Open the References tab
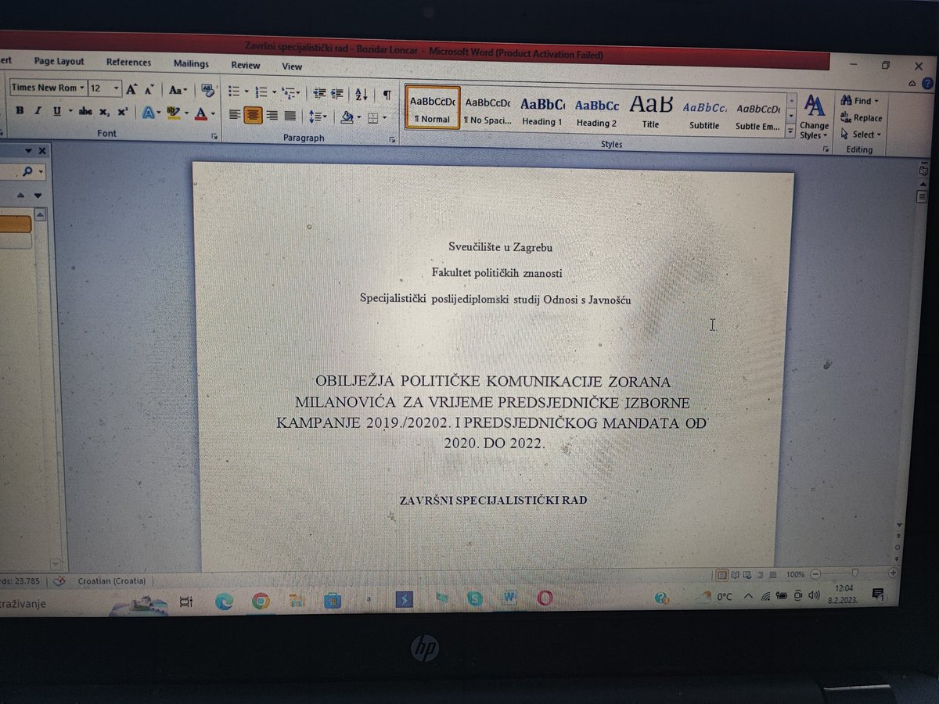This screenshot has height=704, width=939. [128, 63]
